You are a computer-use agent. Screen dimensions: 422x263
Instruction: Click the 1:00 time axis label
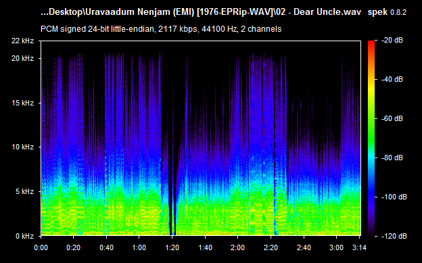point(139,247)
